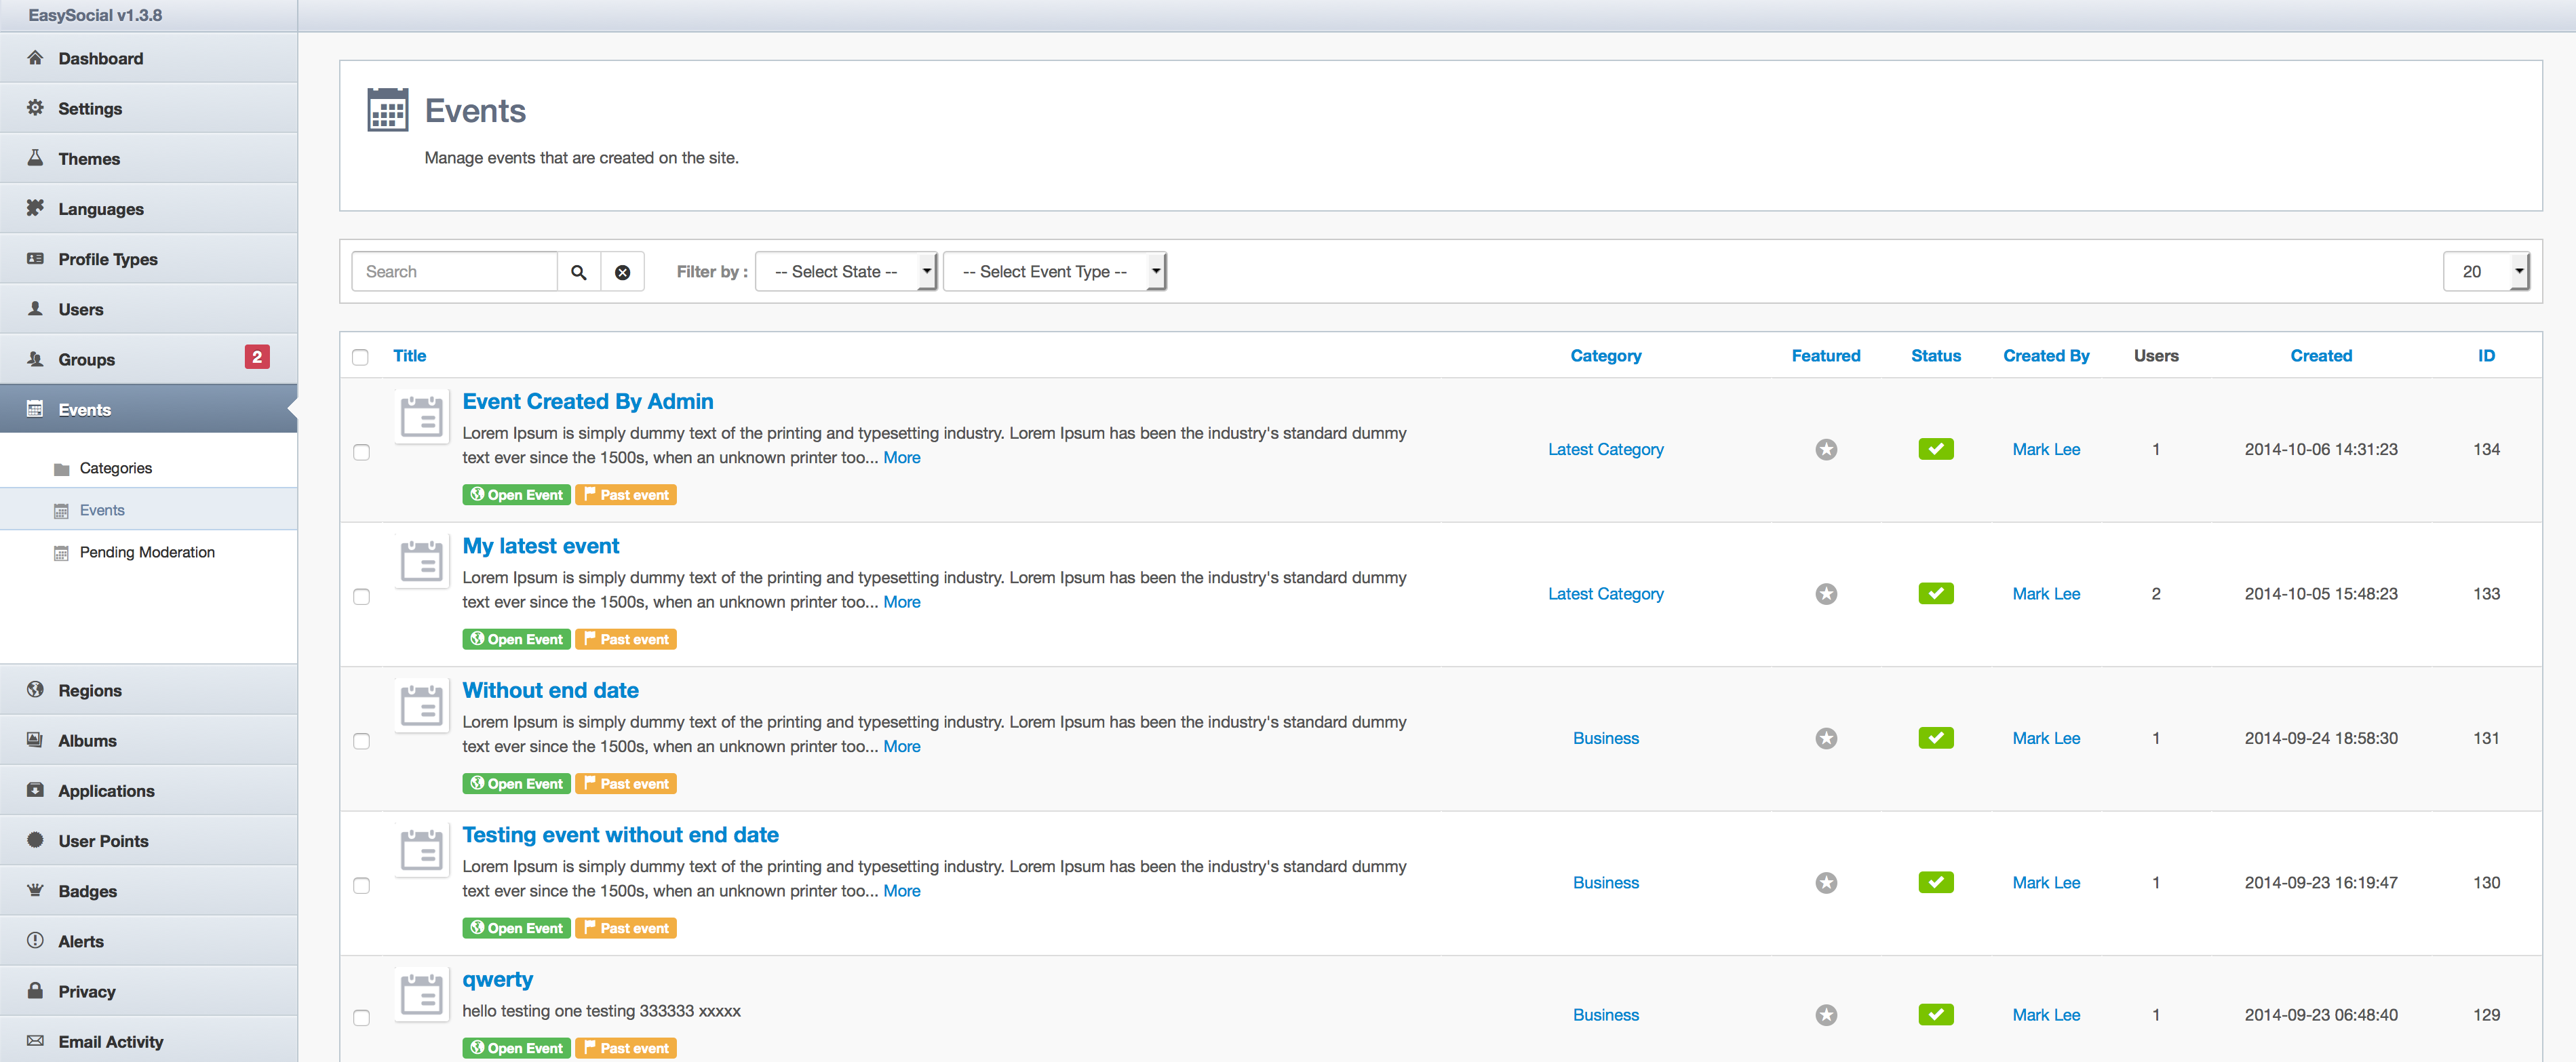
Task: Click the Themes flask icon in sidebar
Action: pyautogui.click(x=35, y=157)
